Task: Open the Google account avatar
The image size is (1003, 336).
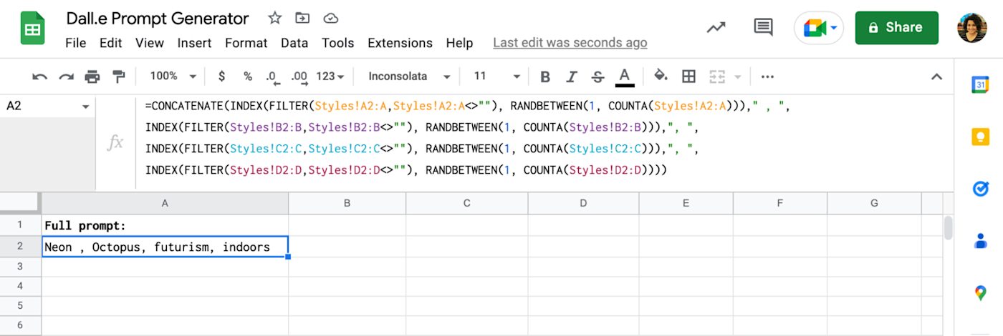Action: 972,28
